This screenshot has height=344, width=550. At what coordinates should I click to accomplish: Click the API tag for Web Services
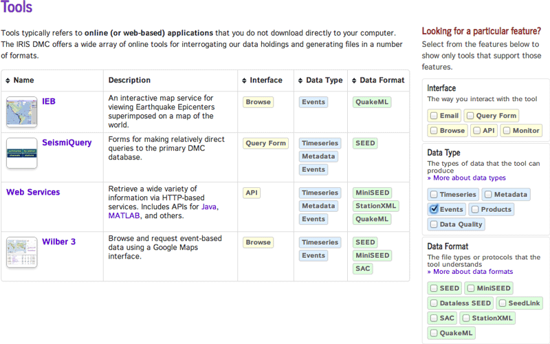pyautogui.click(x=252, y=193)
